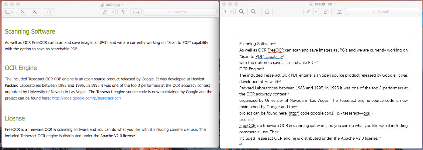Image resolution: width=423 pixels, height=150 pixels.
Task: Close the result.jpg window
Action: click(224, 4)
